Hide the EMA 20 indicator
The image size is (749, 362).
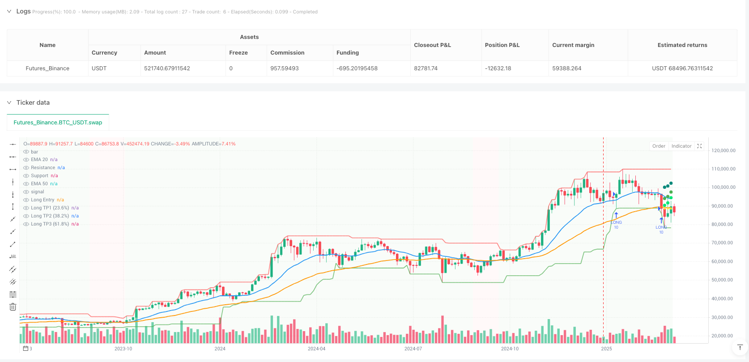[x=26, y=160]
